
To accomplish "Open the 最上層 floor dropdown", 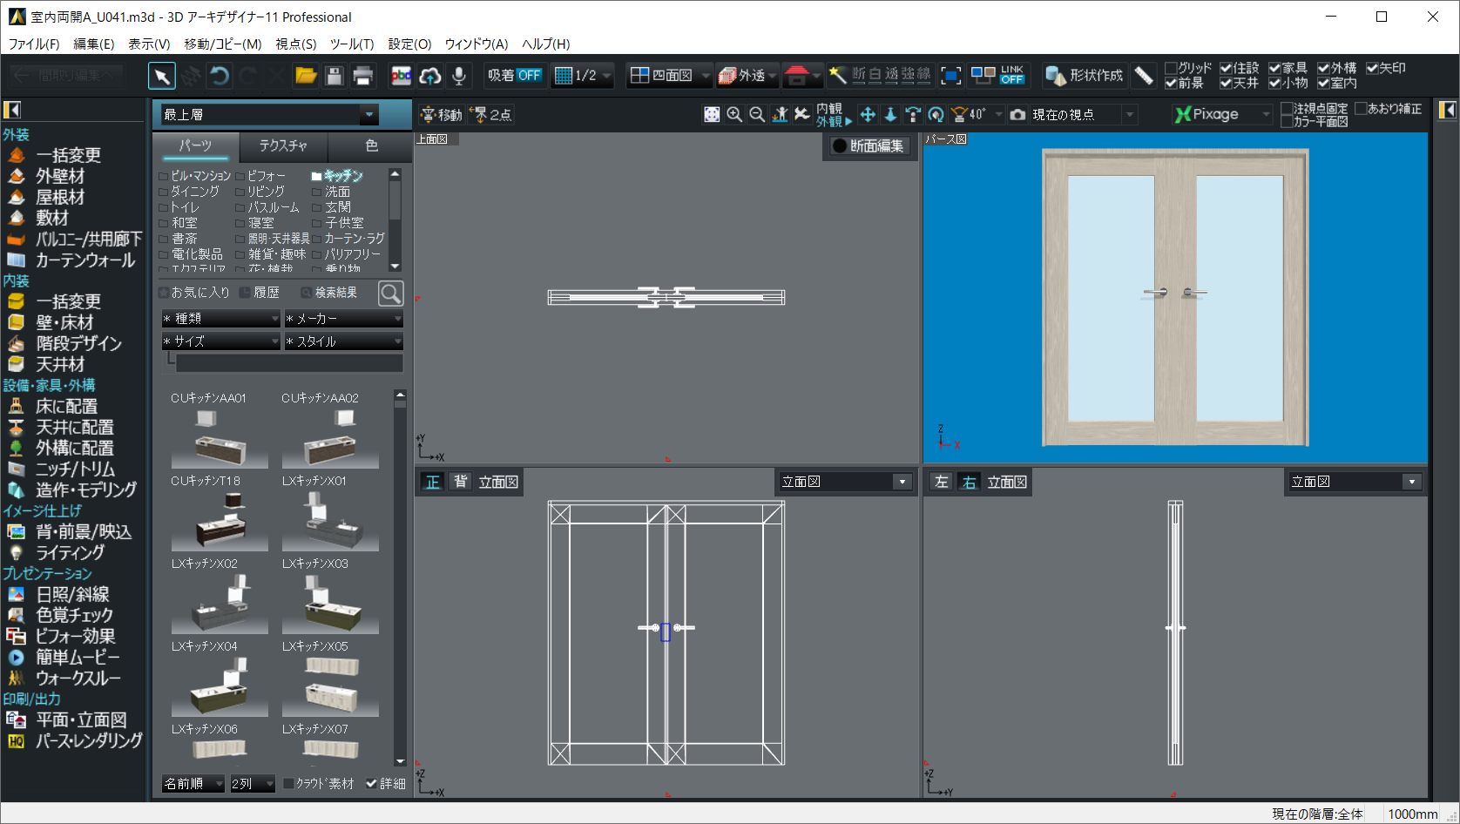I will click(x=369, y=115).
